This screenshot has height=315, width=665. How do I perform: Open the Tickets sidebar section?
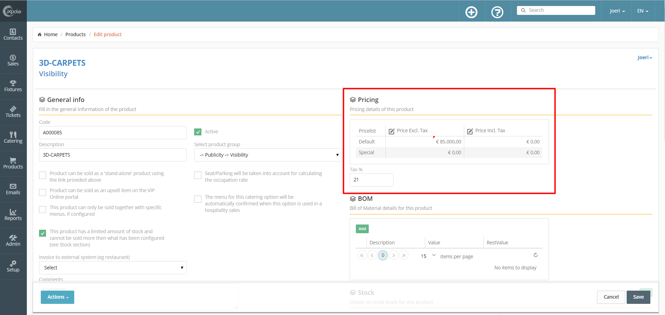(x=13, y=112)
